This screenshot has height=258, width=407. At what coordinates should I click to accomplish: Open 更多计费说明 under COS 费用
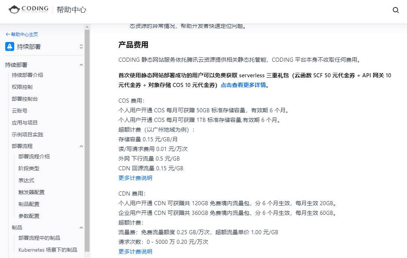[135, 178]
